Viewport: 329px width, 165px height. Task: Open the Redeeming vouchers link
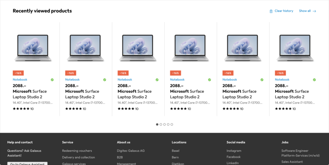(77, 151)
